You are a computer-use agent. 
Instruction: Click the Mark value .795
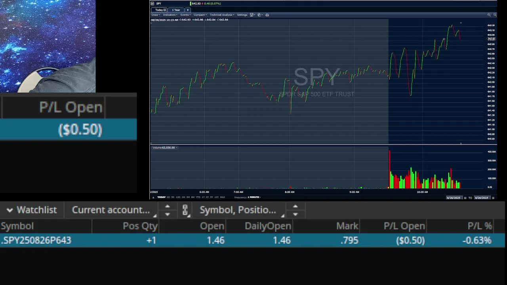pos(349,240)
